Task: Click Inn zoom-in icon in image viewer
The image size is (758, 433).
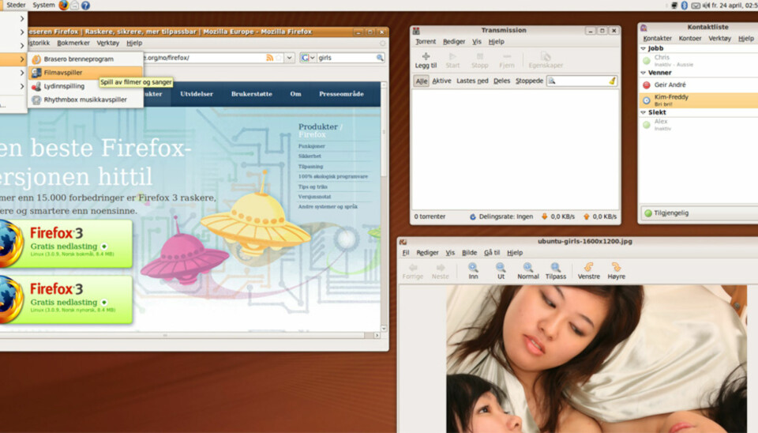Action: click(x=473, y=271)
